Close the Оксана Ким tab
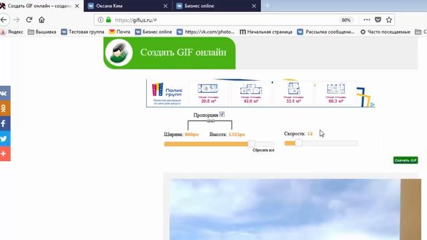 [x=165, y=6]
